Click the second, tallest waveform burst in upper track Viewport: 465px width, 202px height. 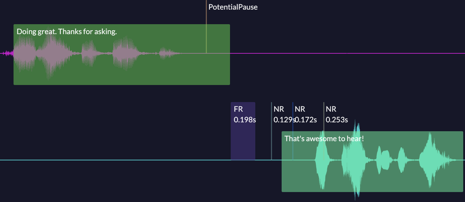tap(52, 53)
